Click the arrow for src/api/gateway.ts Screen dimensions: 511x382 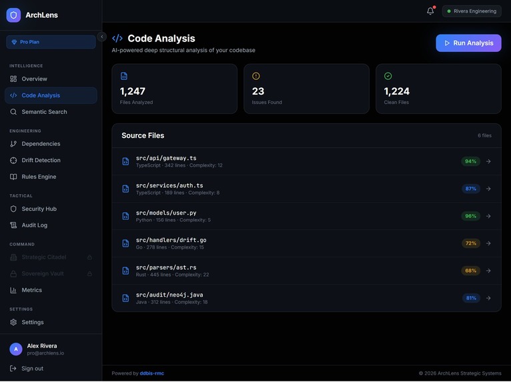[x=488, y=161]
